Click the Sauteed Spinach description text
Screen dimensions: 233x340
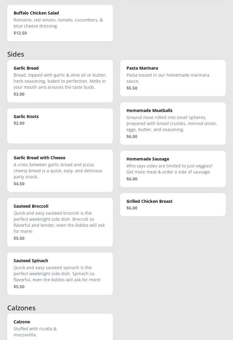[x=57, y=274]
